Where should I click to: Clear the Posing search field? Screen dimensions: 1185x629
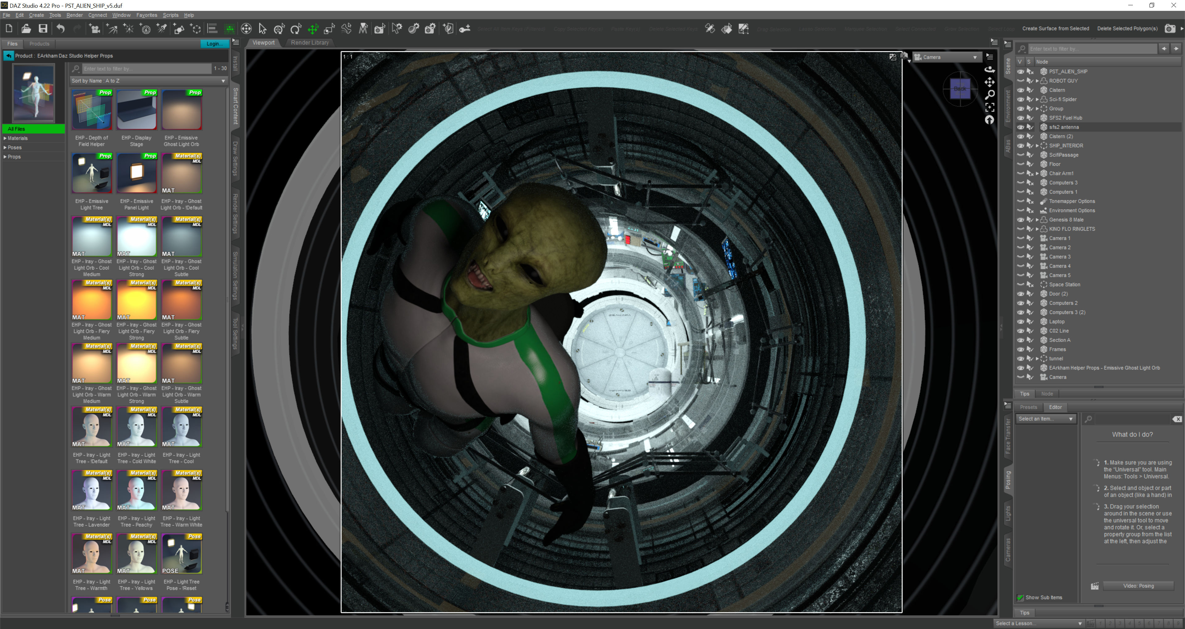[x=1177, y=419]
